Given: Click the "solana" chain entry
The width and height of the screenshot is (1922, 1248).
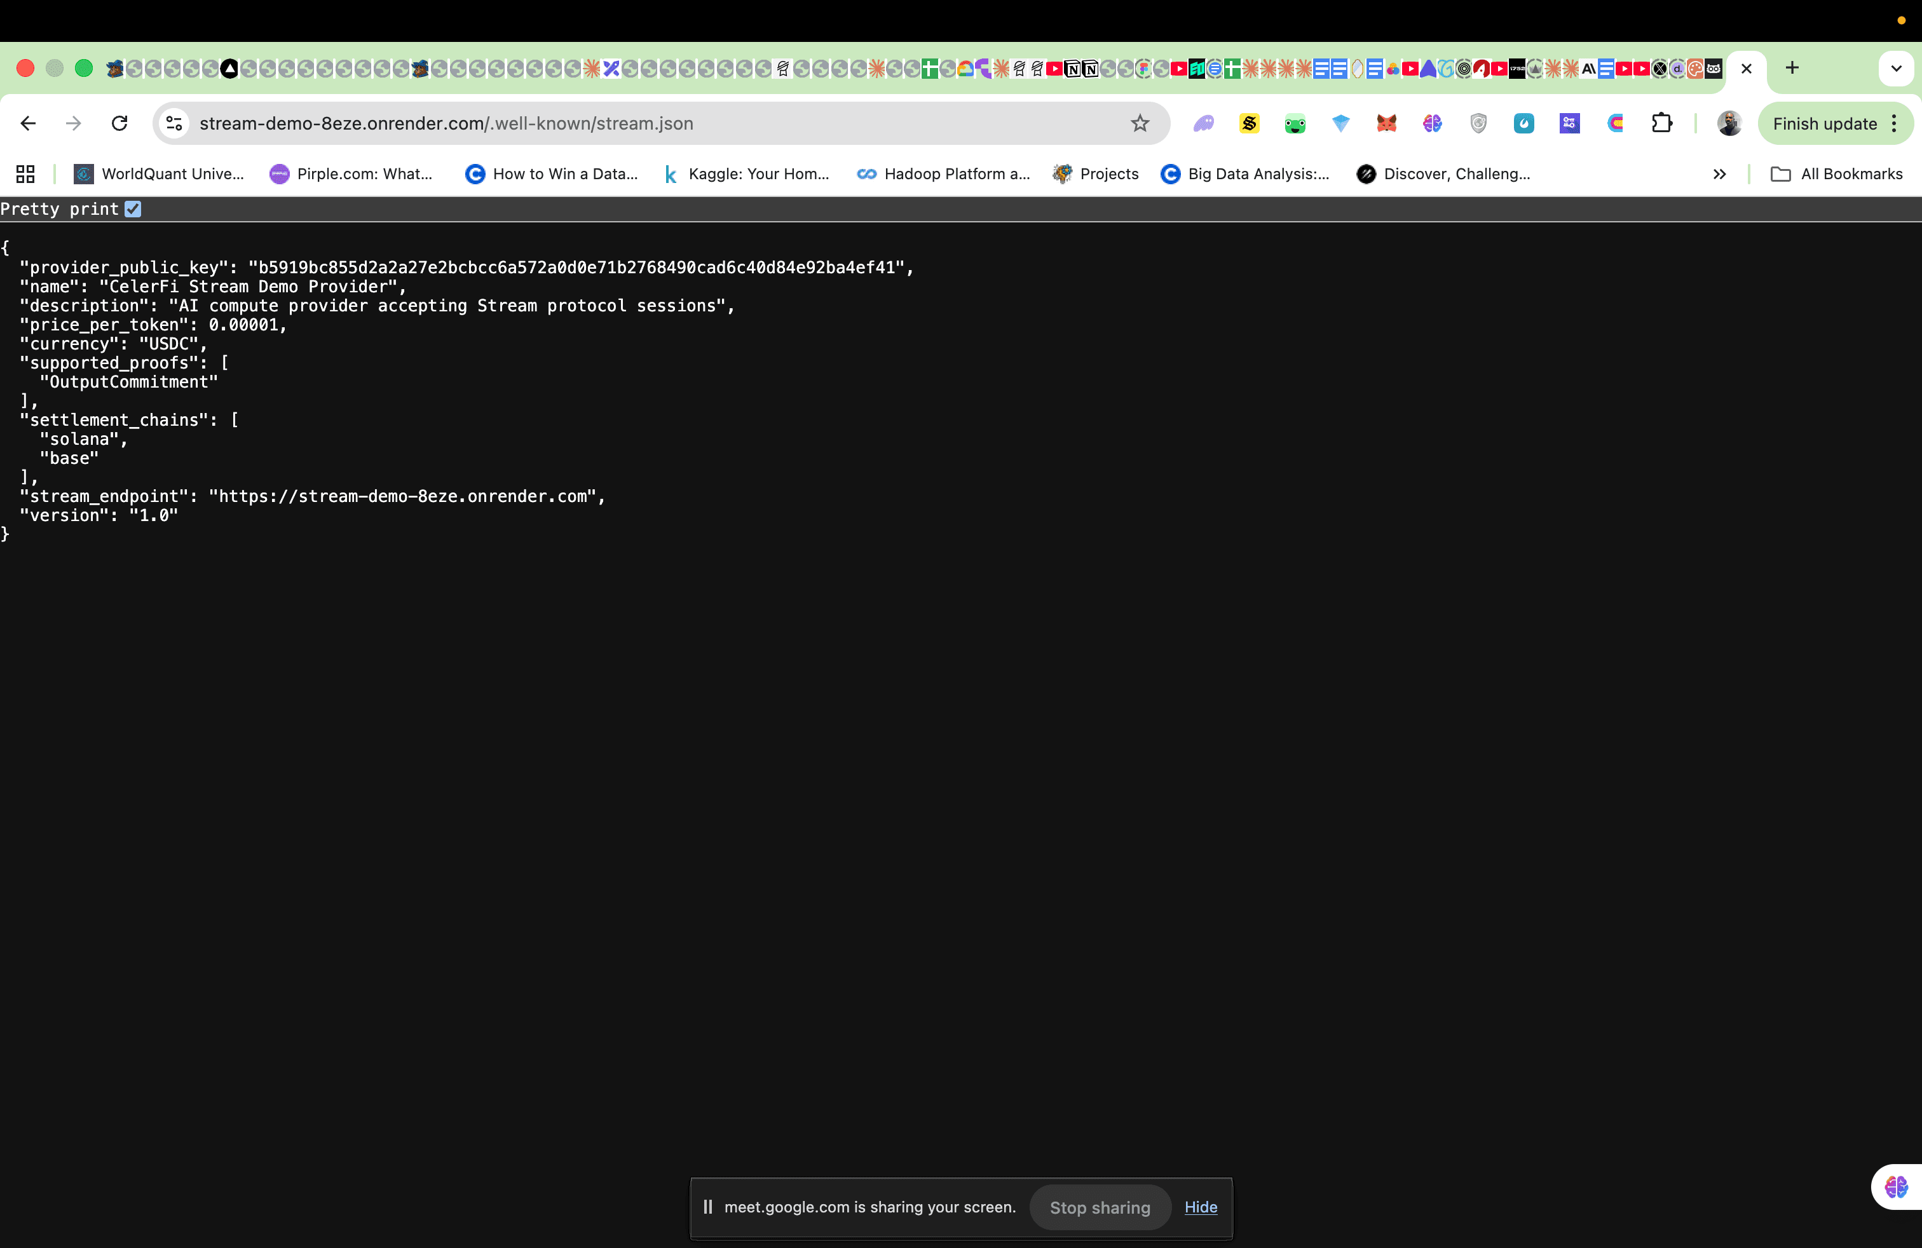Looking at the screenshot, I should (x=79, y=439).
